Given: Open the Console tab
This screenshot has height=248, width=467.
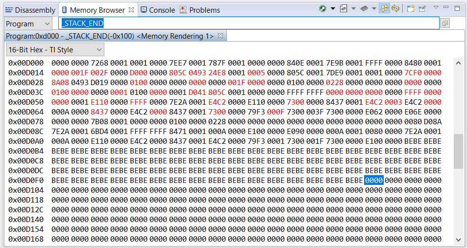Looking at the screenshot, I should 158,10.
